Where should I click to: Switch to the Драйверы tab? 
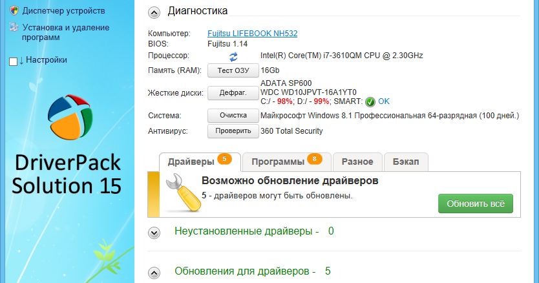coord(200,162)
